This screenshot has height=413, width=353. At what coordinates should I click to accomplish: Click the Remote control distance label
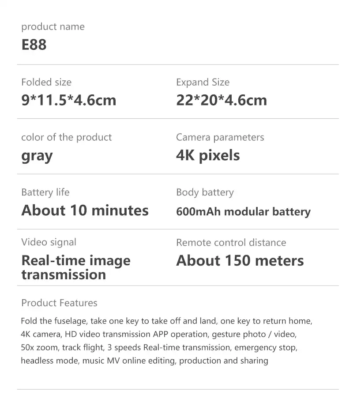(x=231, y=243)
